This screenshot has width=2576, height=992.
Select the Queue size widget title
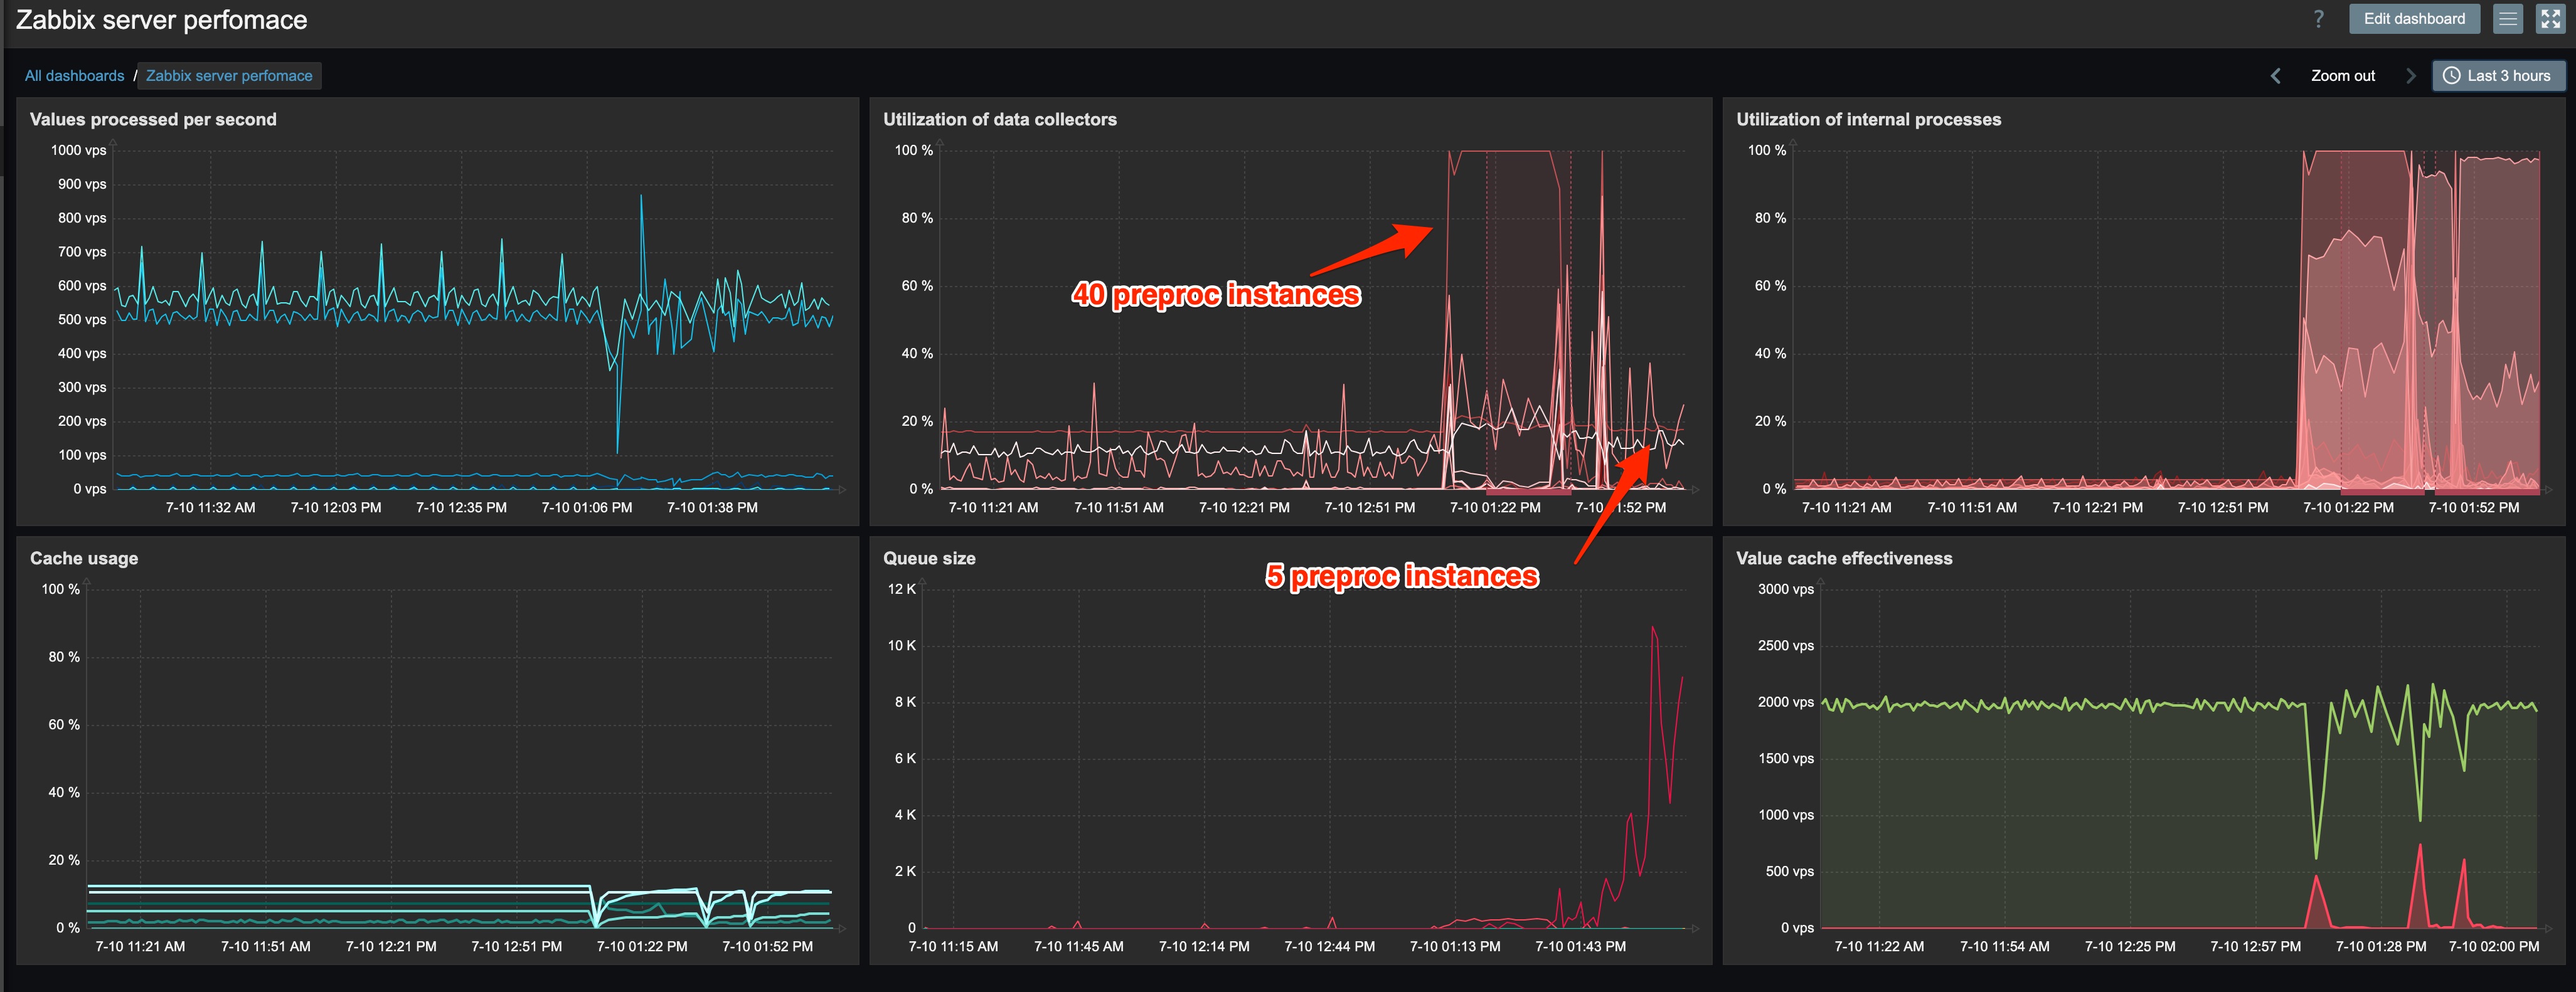[x=929, y=559]
